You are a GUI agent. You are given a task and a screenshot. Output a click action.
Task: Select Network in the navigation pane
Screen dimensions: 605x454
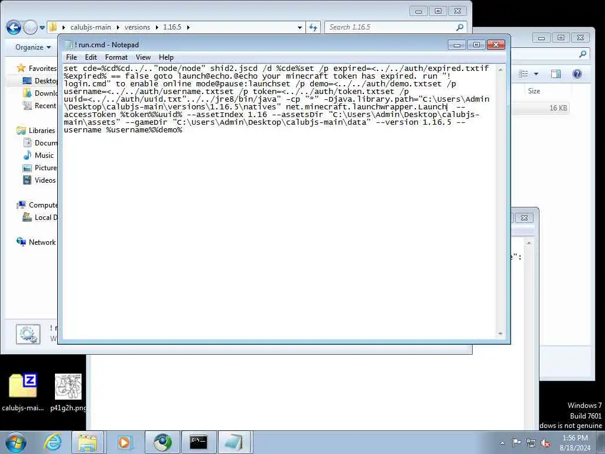tap(37, 242)
